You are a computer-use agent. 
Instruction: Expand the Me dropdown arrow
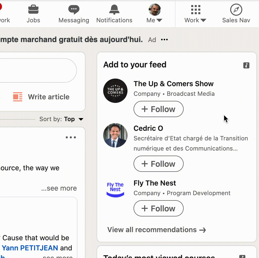pyautogui.click(x=159, y=20)
